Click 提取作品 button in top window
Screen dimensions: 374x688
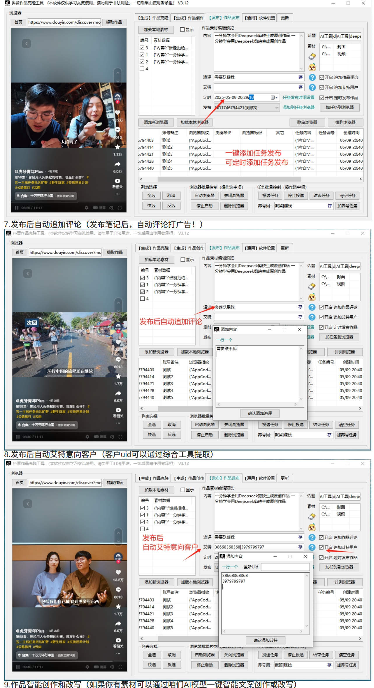coord(114,22)
